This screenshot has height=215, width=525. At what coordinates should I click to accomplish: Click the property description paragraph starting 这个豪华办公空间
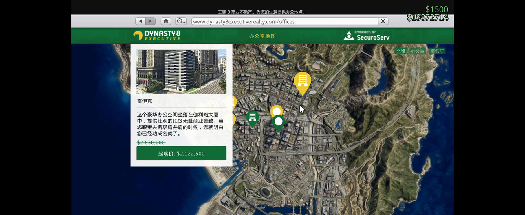[x=180, y=124]
